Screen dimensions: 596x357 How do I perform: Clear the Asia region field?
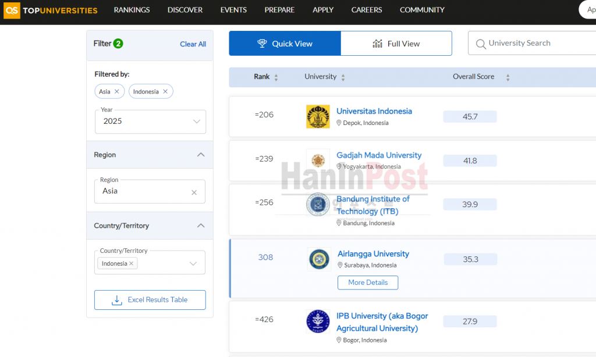(194, 192)
